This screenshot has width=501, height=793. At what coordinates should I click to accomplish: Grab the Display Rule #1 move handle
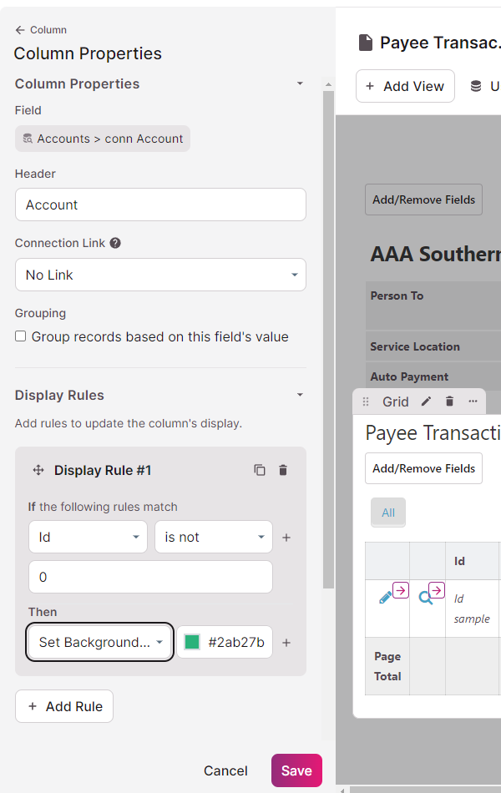click(x=38, y=470)
